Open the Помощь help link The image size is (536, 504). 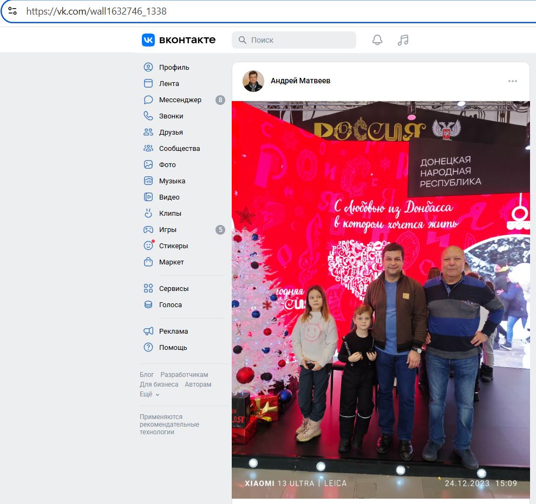tap(173, 348)
